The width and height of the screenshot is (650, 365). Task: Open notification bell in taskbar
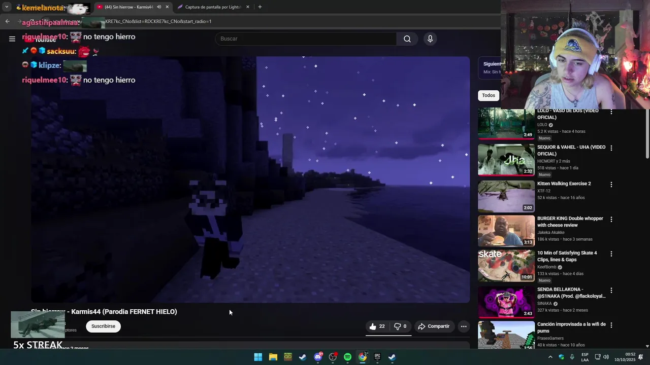tap(641, 357)
